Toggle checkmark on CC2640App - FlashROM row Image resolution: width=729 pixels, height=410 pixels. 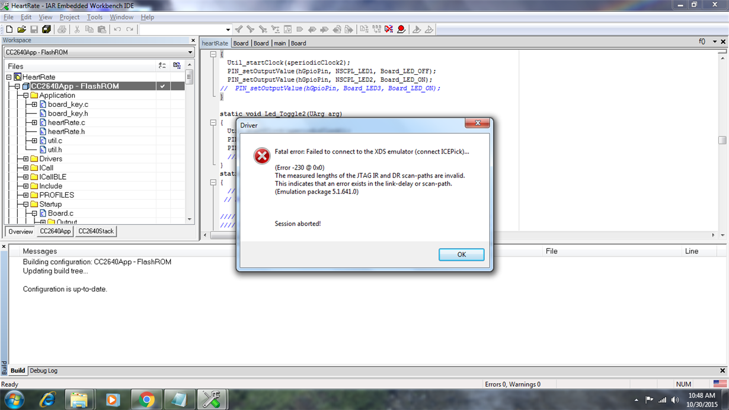click(162, 86)
